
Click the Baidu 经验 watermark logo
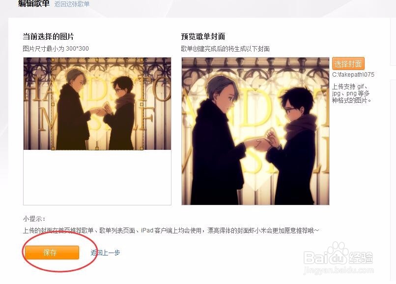[339, 258]
